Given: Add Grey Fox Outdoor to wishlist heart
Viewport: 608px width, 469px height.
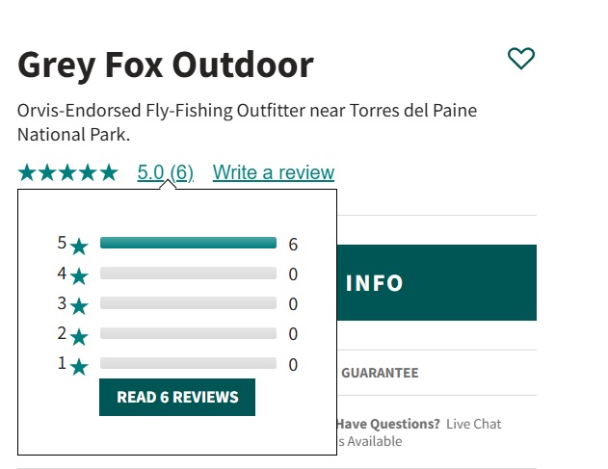Looking at the screenshot, I should coord(520,59).
